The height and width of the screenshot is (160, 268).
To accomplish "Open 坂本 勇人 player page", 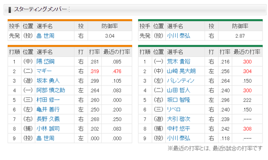I will click(x=48, y=80).
